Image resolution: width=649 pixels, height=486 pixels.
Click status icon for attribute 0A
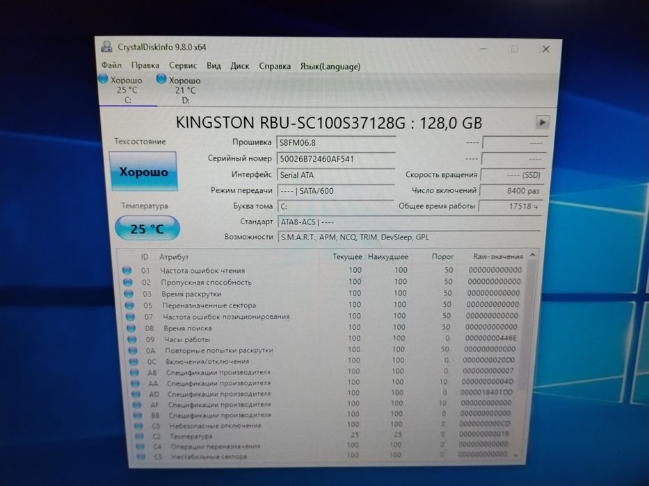point(132,351)
